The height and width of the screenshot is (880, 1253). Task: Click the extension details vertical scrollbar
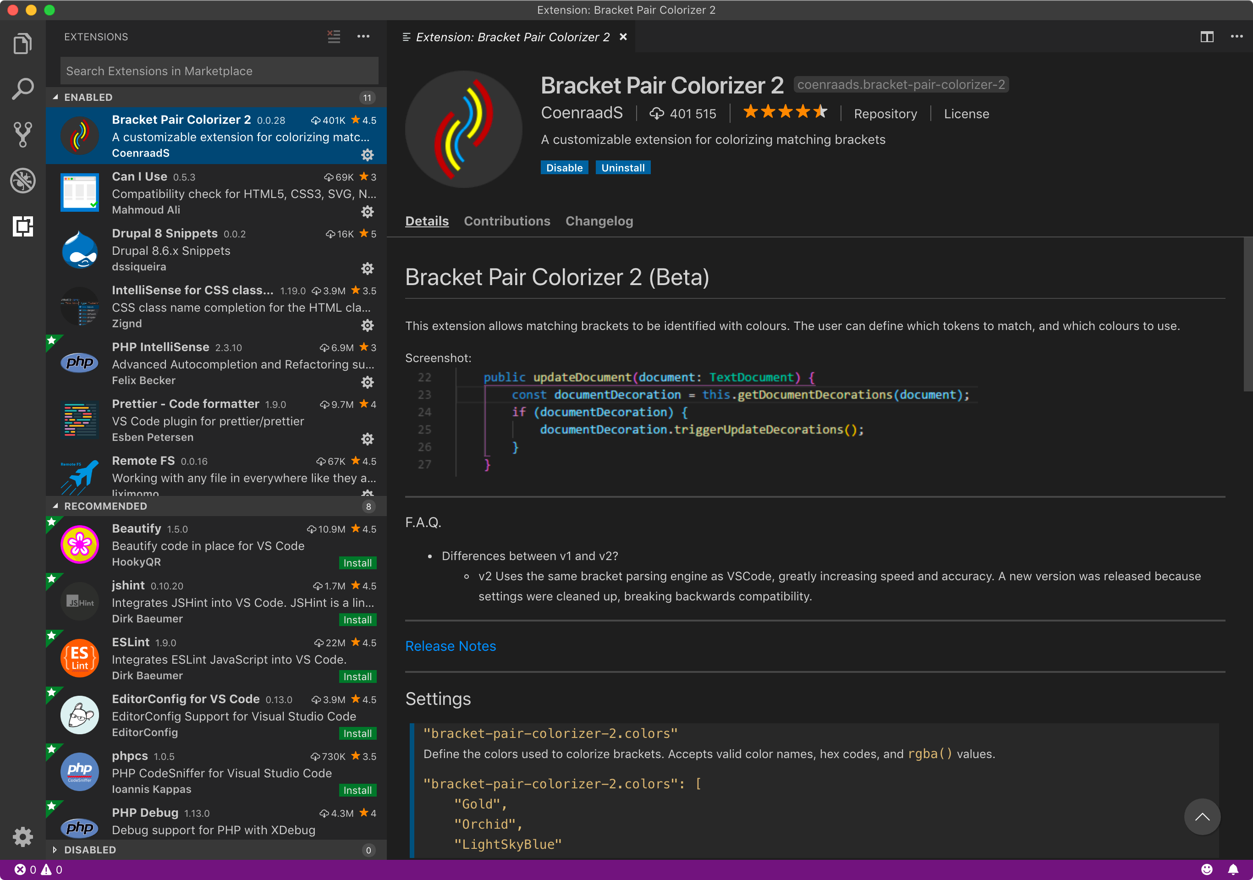point(1248,314)
